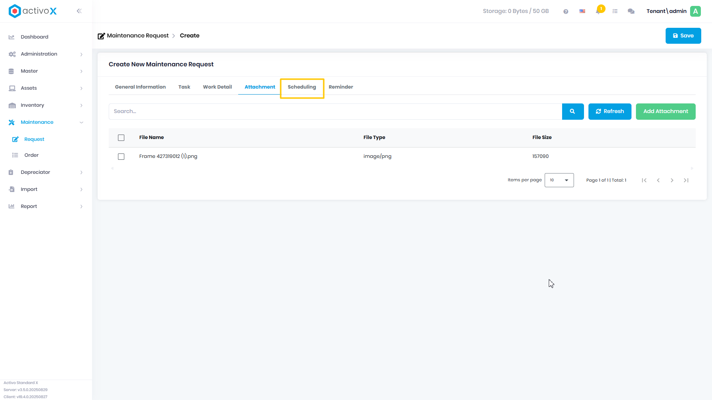Switch to General Information tab
Screen dimensions: 712x400
[140, 87]
